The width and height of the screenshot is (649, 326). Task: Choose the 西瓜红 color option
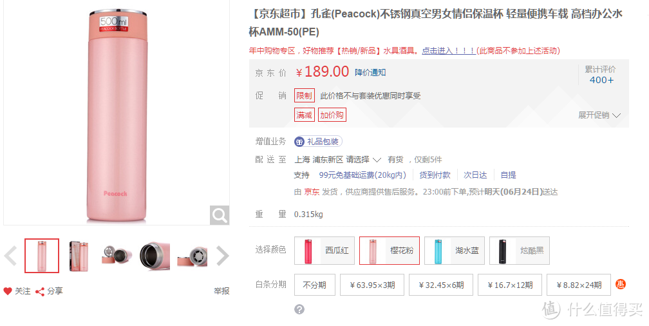coord(324,250)
